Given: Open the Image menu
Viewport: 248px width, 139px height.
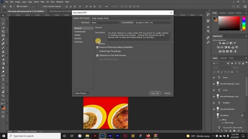Looking at the screenshot, I should [17, 2].
